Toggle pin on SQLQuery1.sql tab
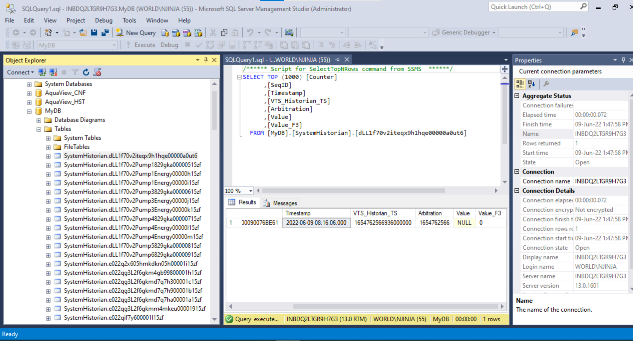633x341 pixels. coord(338,60)
